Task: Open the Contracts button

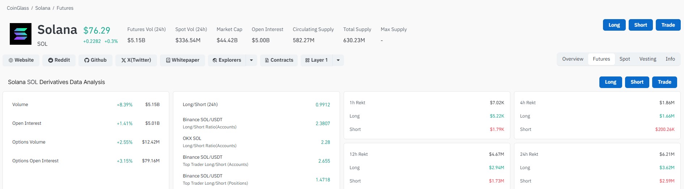Action: (x=279, y=60)
